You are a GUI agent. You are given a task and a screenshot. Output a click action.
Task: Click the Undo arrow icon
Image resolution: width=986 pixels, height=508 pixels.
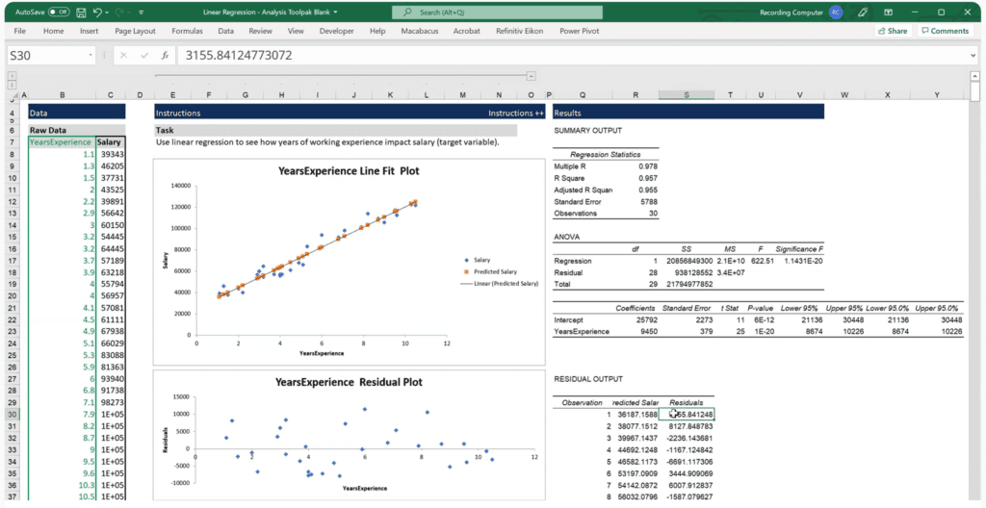click(x=97, y=12)
